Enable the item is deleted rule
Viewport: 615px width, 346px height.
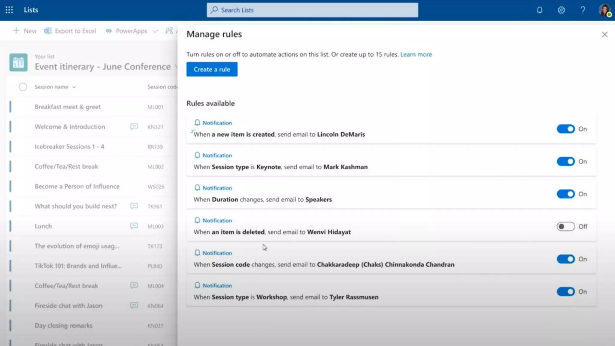pos(565,226)
